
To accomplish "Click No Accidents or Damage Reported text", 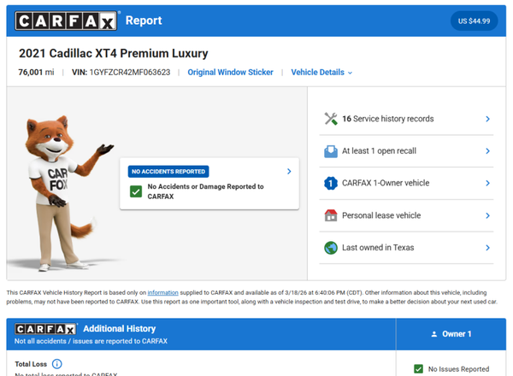I will click(x=205, y=191).
